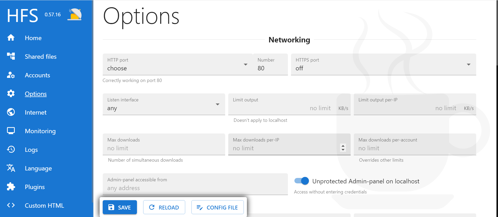Image resolution: width=498 pixels, height=217 pixels.
Task: Open the Monitoring screen icon
Action: click(11, 131)
